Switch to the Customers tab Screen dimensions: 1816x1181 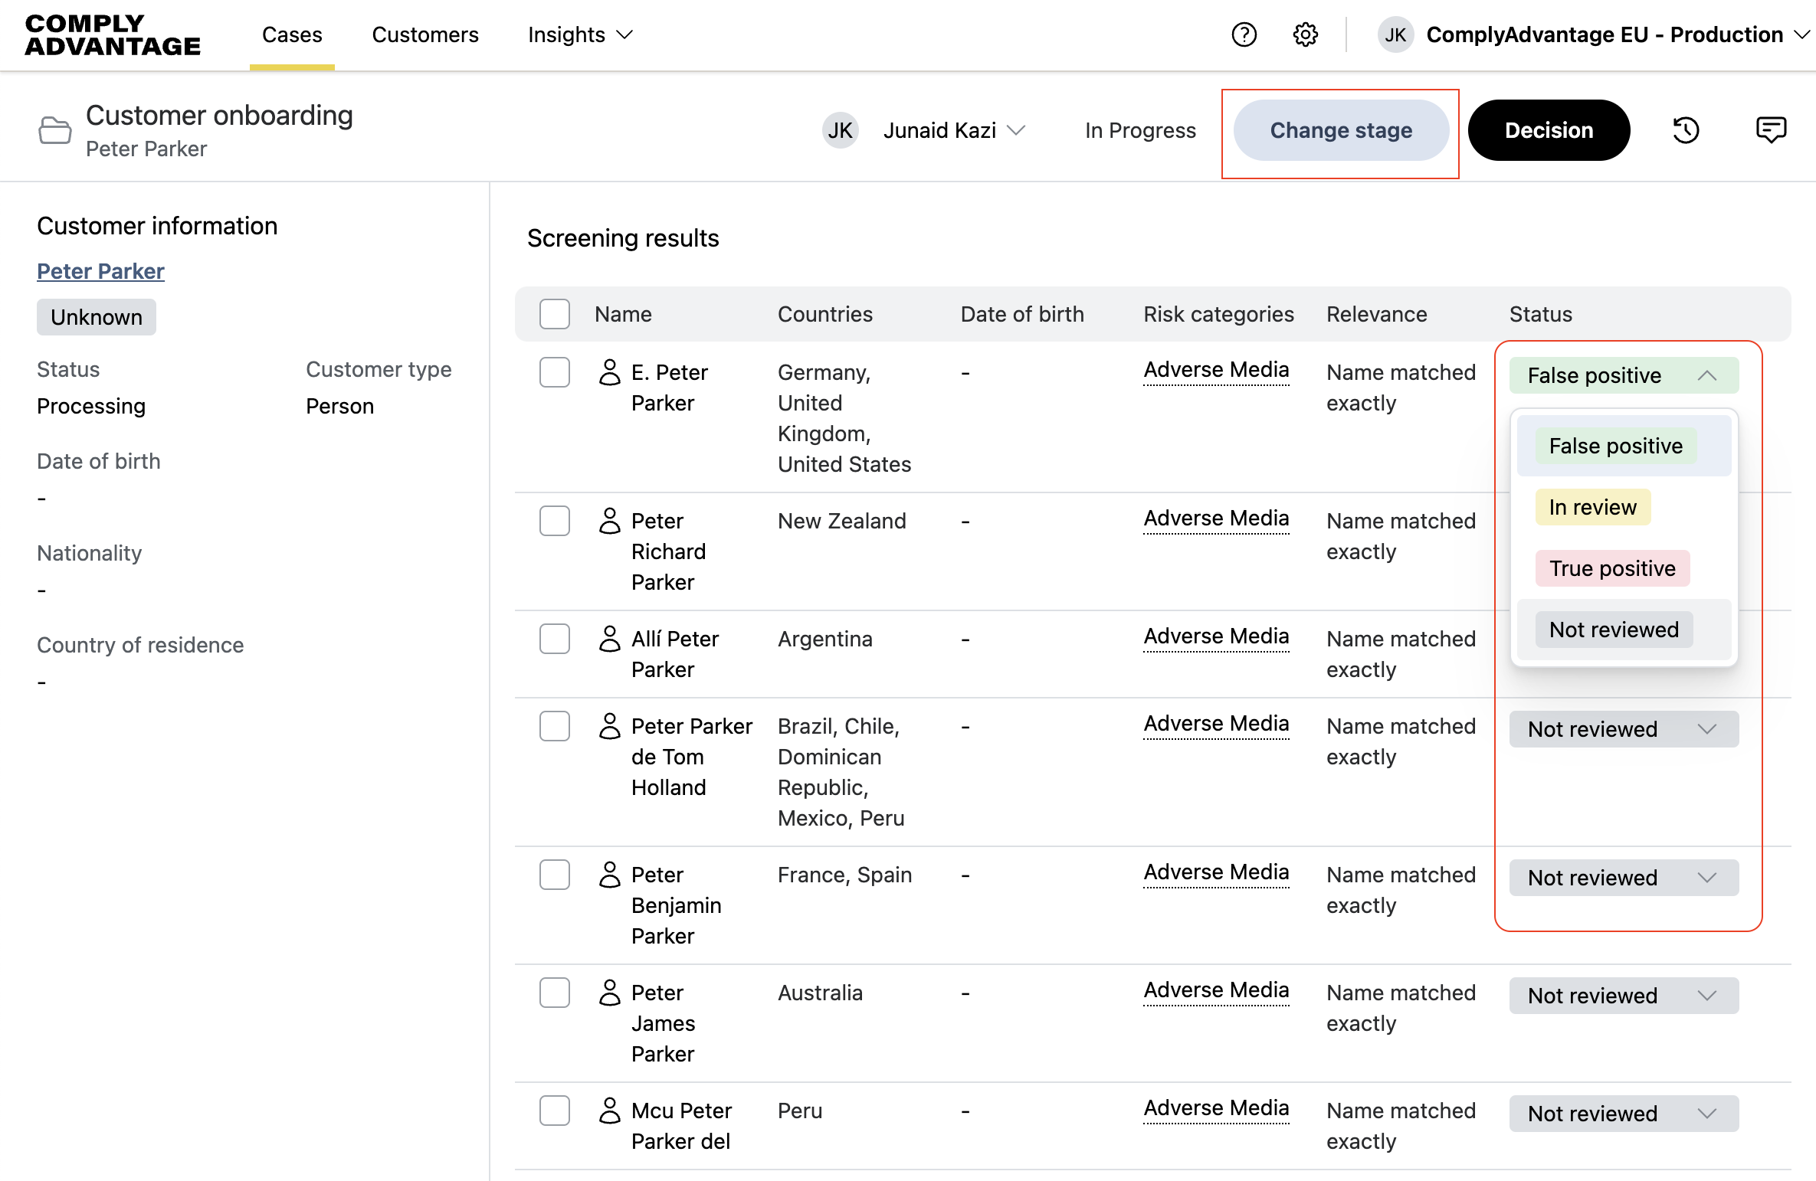pos(425,34)
